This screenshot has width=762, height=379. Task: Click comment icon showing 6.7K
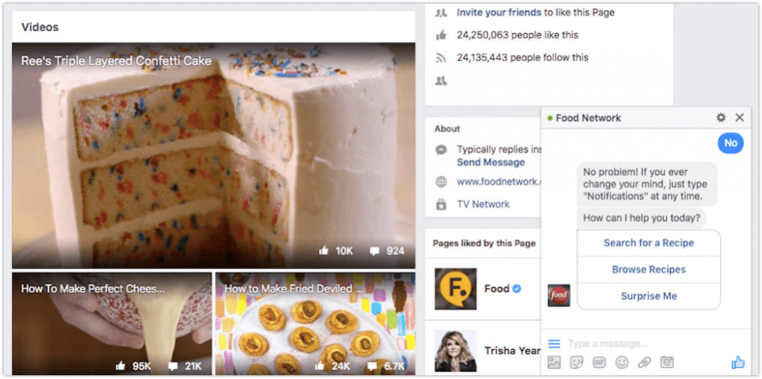coord(372,366)
